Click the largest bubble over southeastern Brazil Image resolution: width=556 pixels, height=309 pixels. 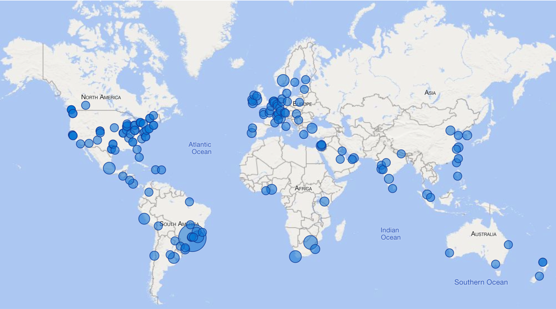193,238
